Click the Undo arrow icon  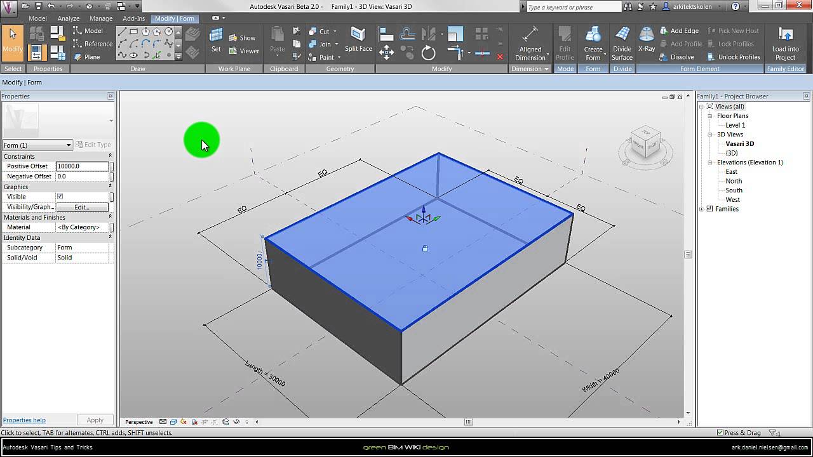pyautogui.click(x=51, y=6)
